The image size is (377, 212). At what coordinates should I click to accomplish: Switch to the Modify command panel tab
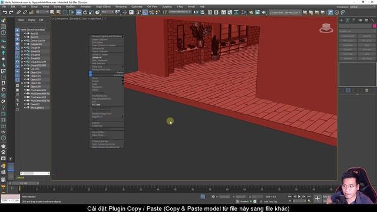pyautogui.click(x=348, y=21)
